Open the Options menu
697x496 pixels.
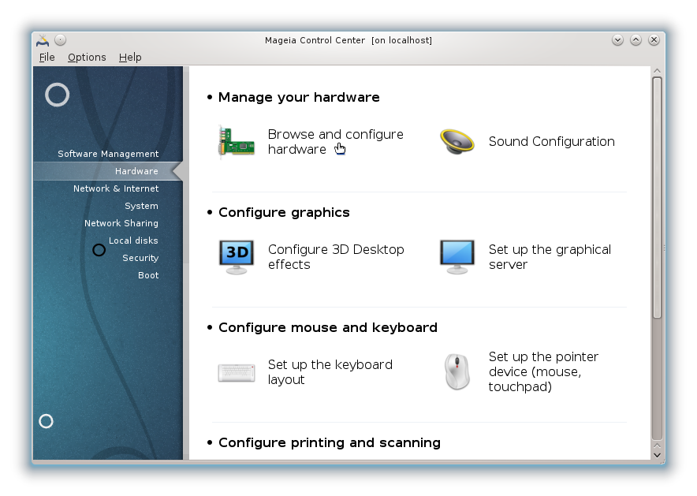coord(87,57)
